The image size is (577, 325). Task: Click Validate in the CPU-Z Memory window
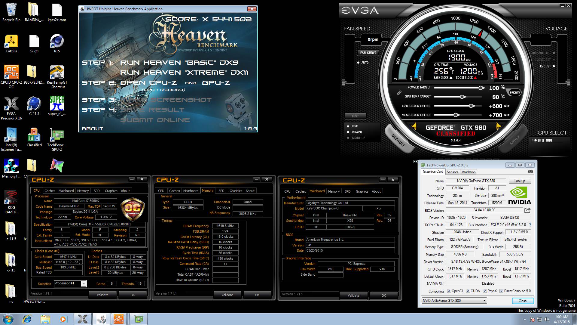coord(227,295)
